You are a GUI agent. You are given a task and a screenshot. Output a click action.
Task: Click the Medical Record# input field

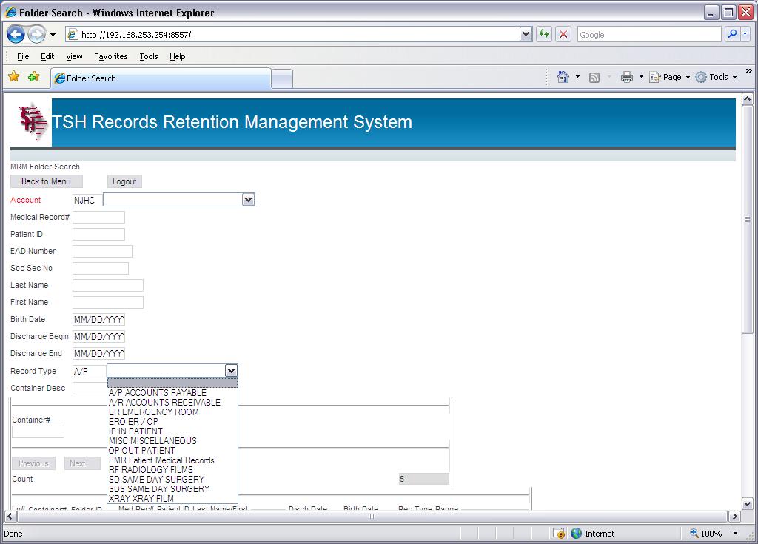click(98, 217)
